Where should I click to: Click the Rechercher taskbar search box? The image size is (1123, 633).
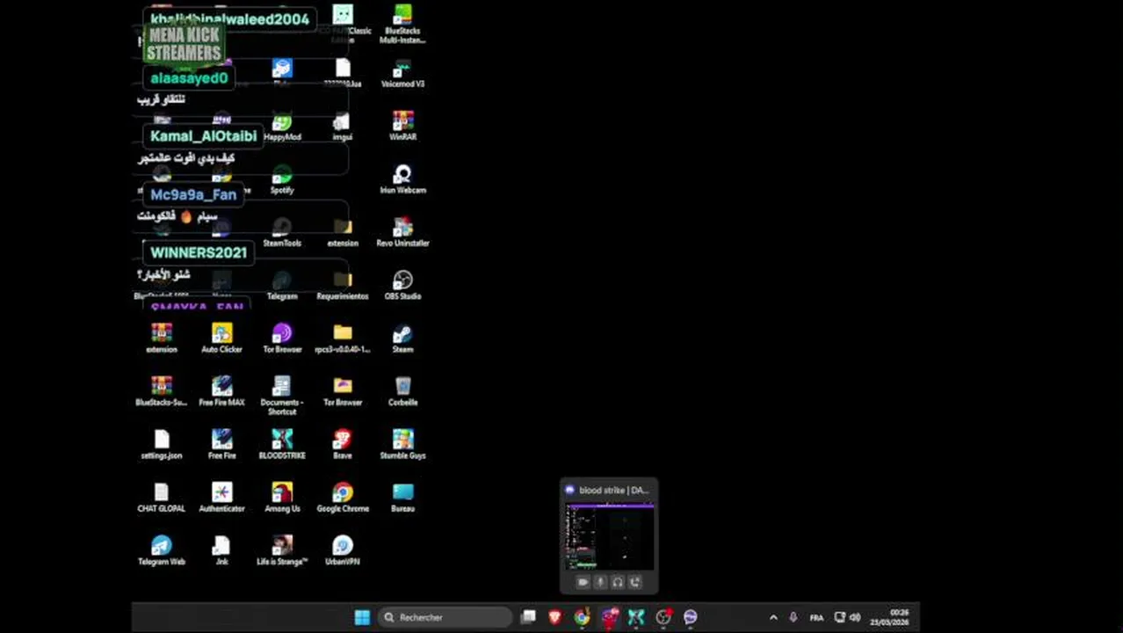coord(446,617)
